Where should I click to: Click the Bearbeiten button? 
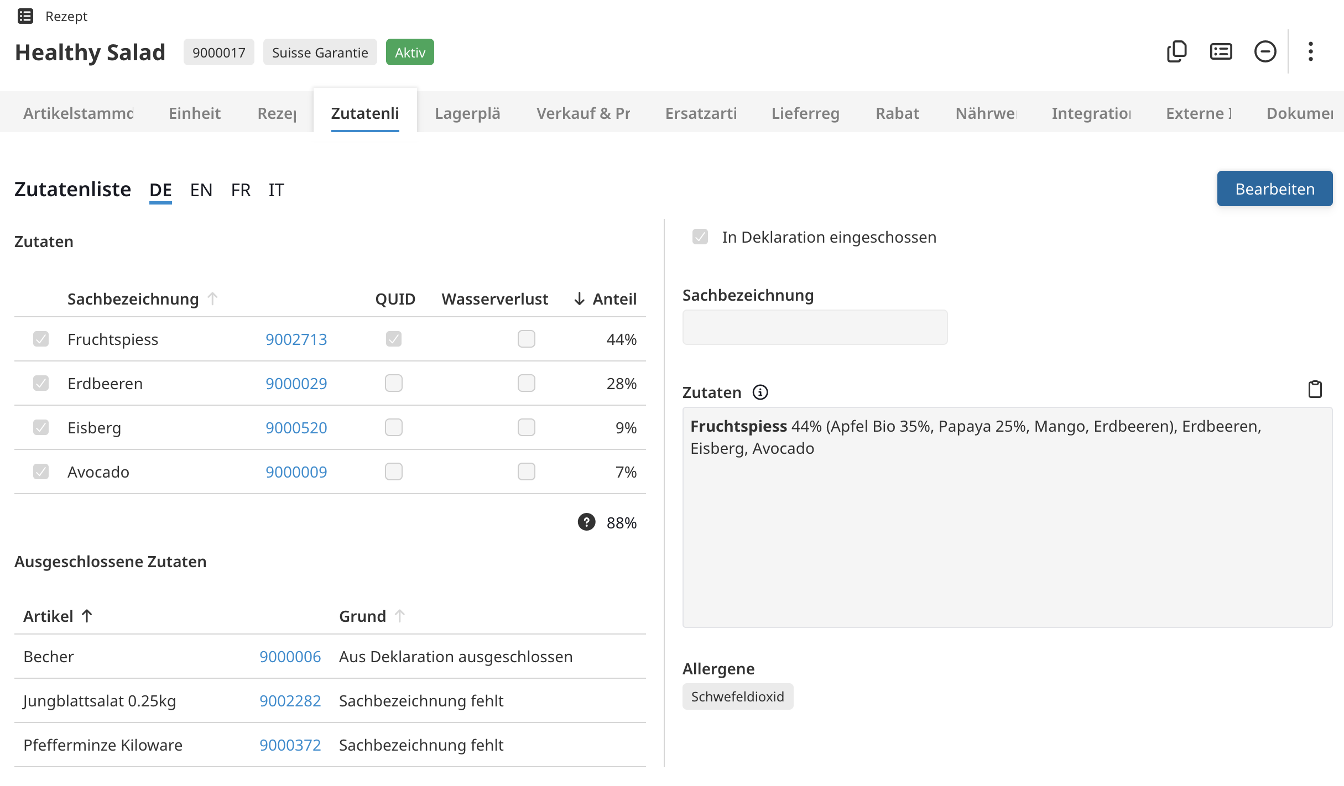point(1274,189)
